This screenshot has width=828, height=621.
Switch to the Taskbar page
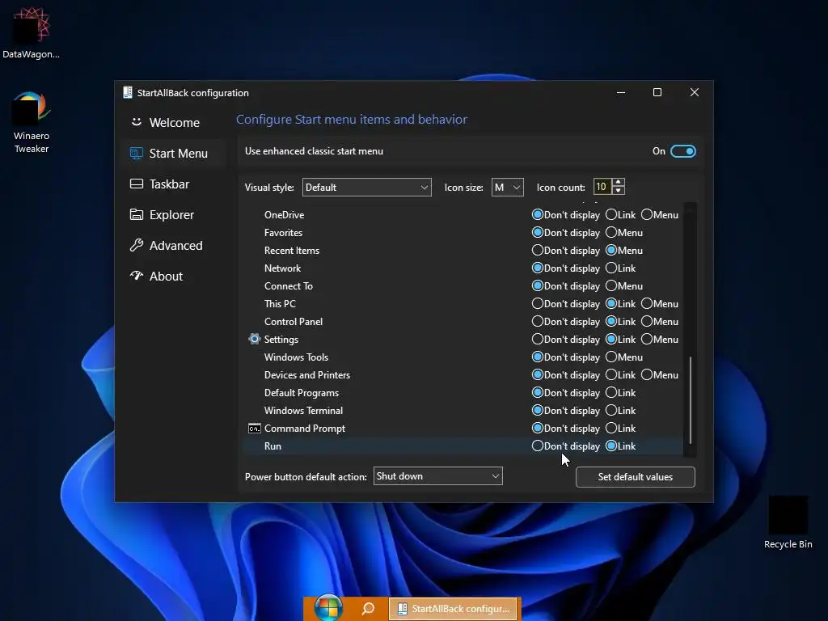click(175, 184)
